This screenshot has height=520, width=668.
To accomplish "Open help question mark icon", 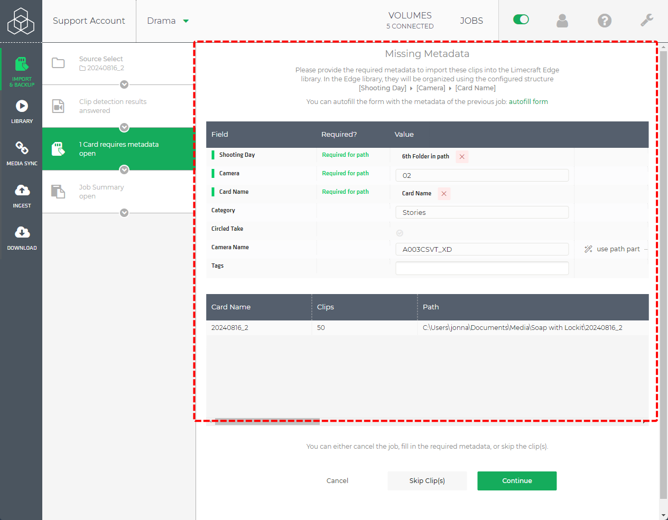I will [x=605, y=21].
